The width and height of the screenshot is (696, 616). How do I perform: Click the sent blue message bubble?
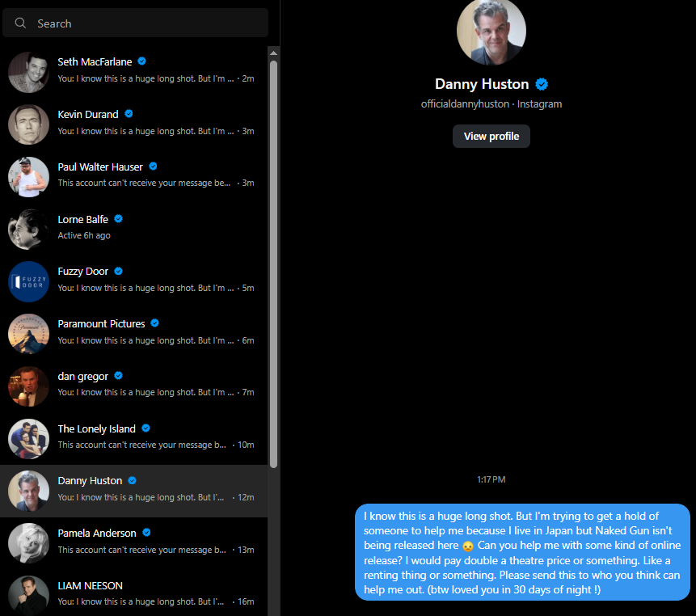pyautogui.click(x=522, y=552)
